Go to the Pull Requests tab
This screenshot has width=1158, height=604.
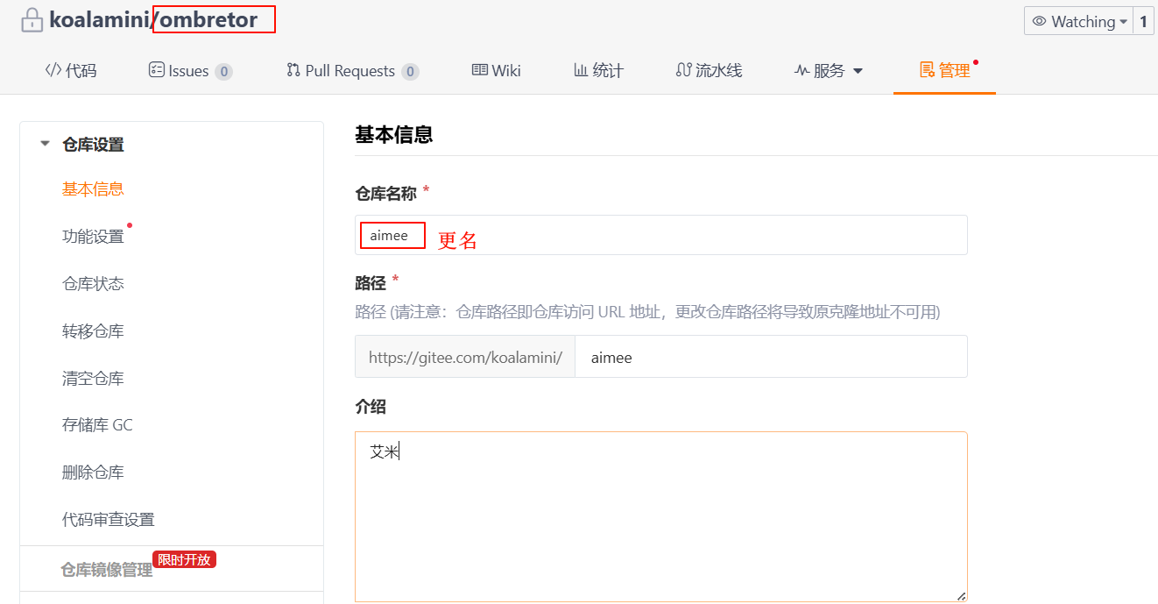click(x=352, y=71)
